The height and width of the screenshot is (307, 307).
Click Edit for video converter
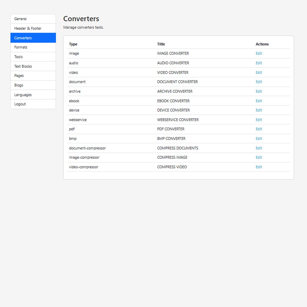point(259,72)
